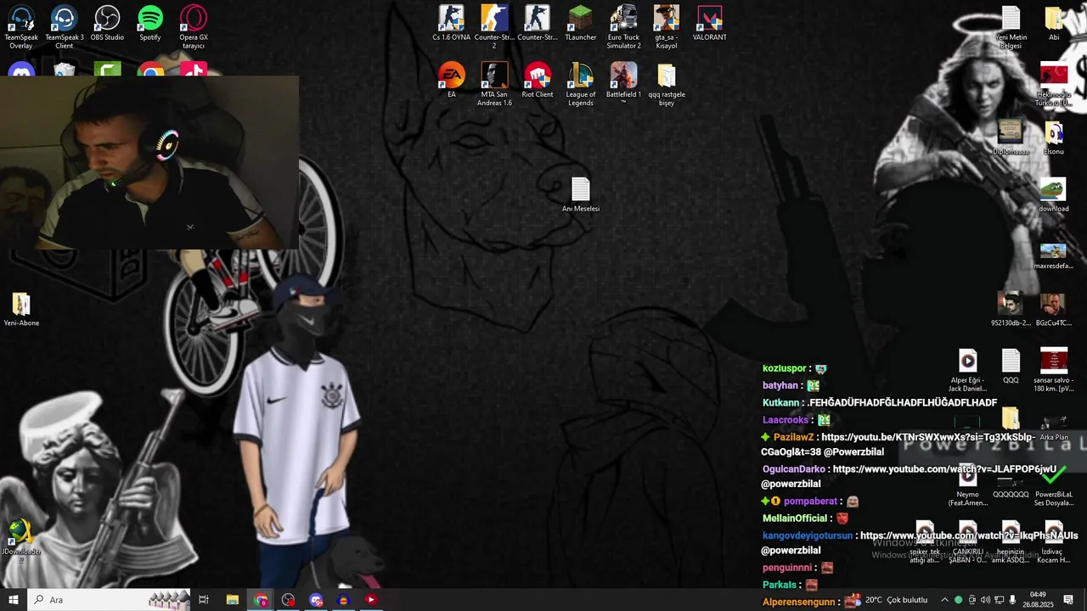Select the TLauncher Minecraft icon

coord(580,23)
